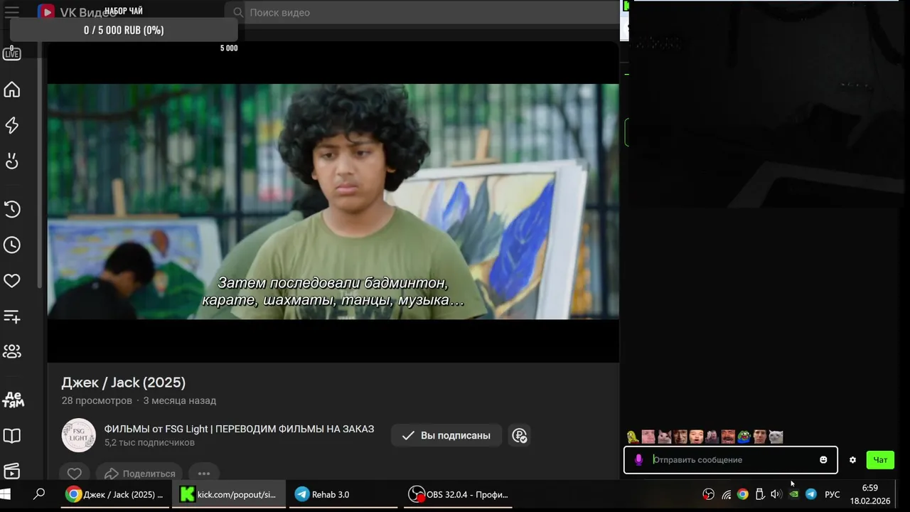This screenshot has width=910, height=512.
Task: Click the Поделиться share button
Action: (139, 473)
